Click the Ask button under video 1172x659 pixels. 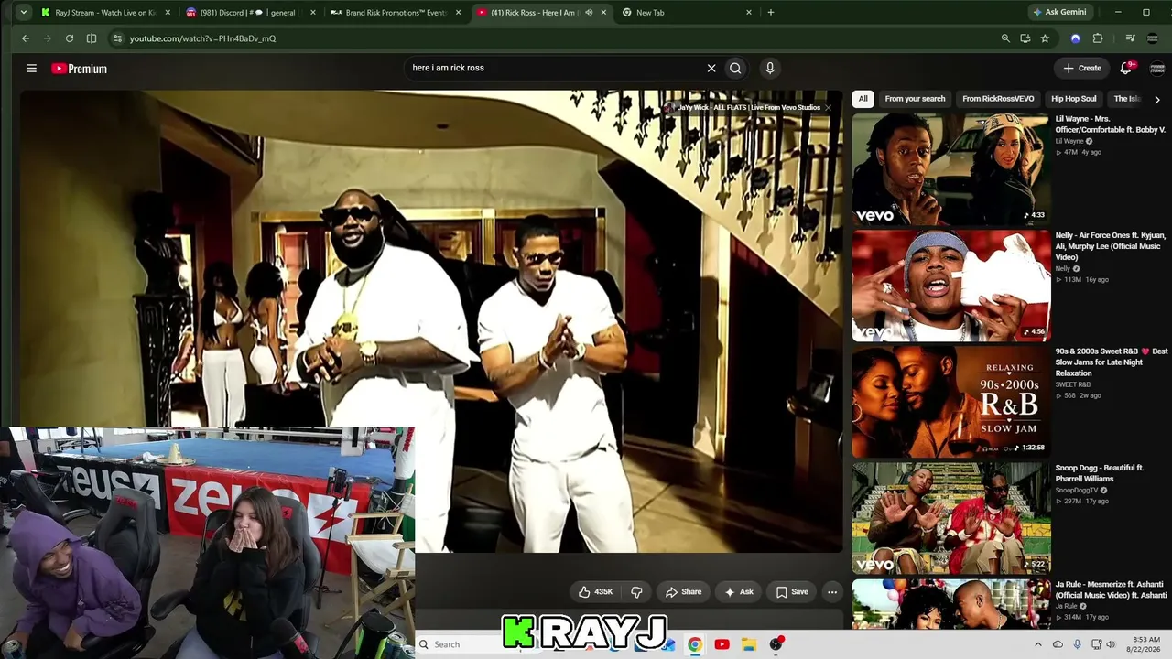tap(739, 592)
